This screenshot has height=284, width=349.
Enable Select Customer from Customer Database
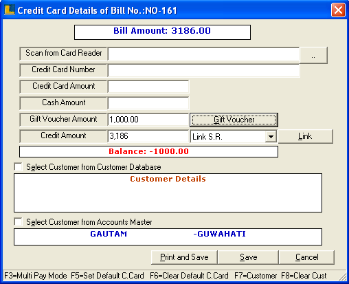(x=18, y=166)
